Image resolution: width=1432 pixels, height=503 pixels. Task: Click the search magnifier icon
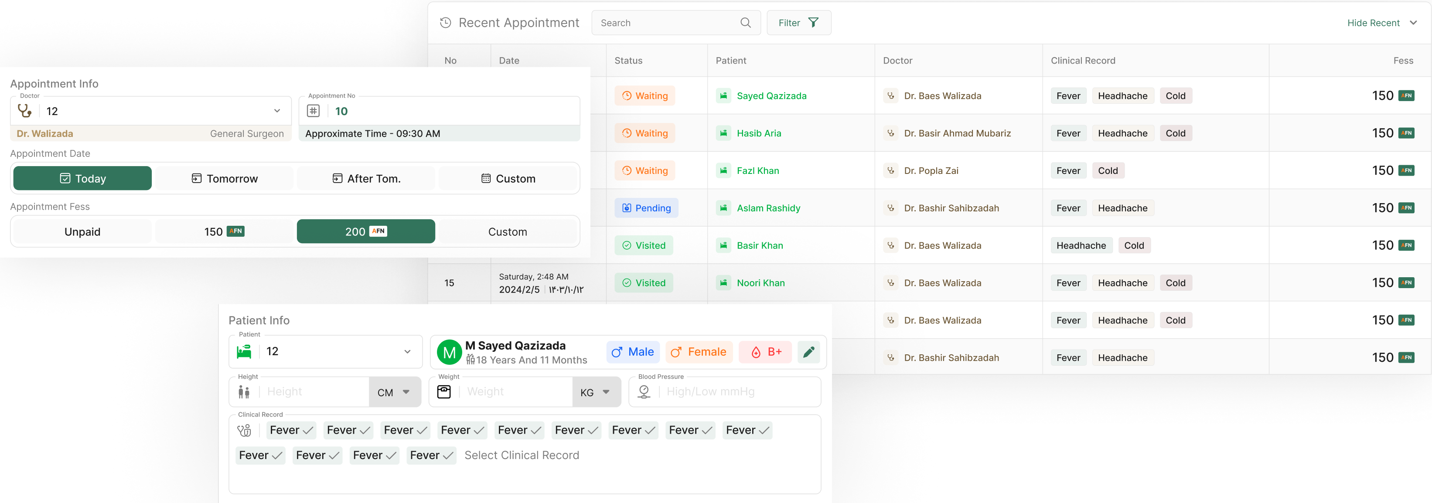click(x=746, y=23)
